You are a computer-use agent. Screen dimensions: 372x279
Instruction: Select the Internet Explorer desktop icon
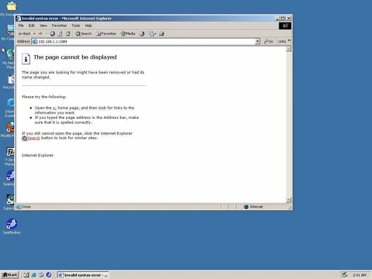[x=10, y=108]
